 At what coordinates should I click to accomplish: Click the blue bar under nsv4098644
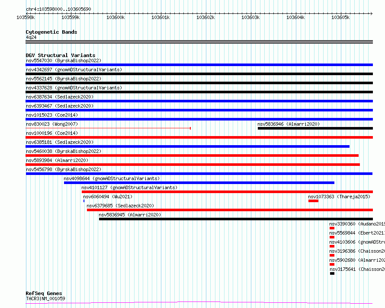click(x=199, y=183)
